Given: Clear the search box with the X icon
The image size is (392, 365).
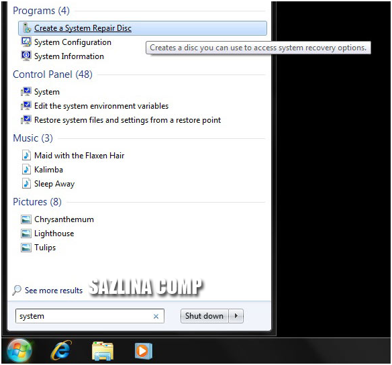Looking at the screenshot, I should [x=156, y=316].
